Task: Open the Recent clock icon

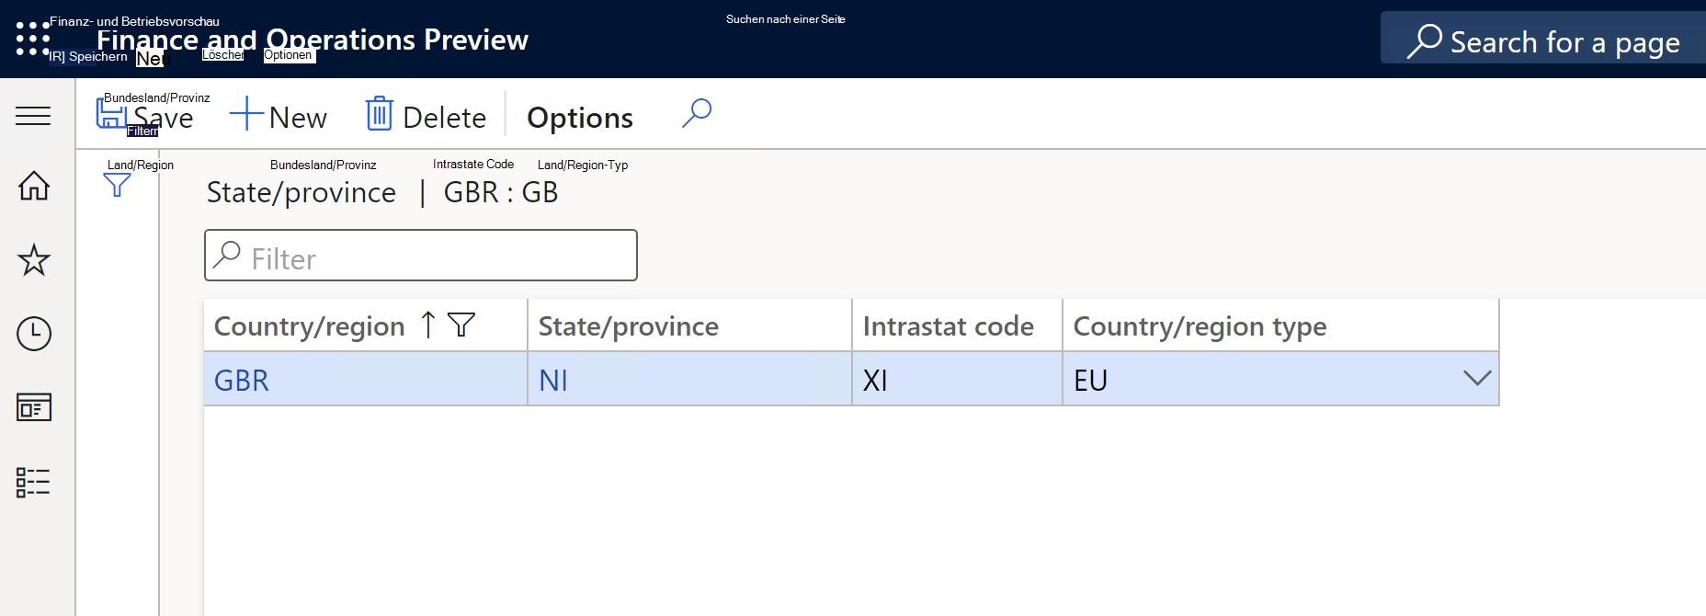Action: point(34,334)
